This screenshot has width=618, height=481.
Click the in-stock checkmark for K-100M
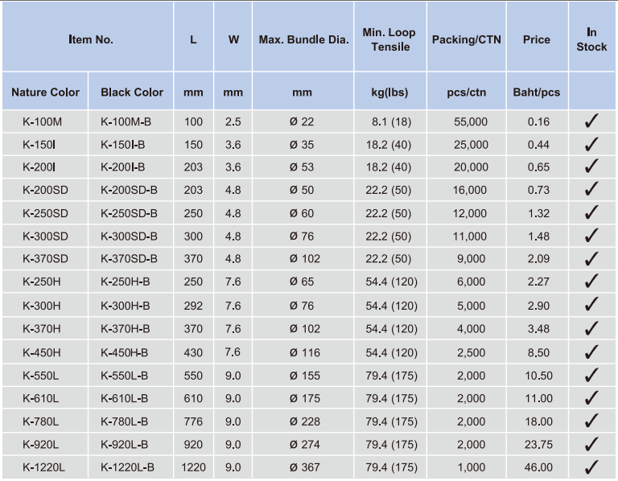tap(591, 121)
